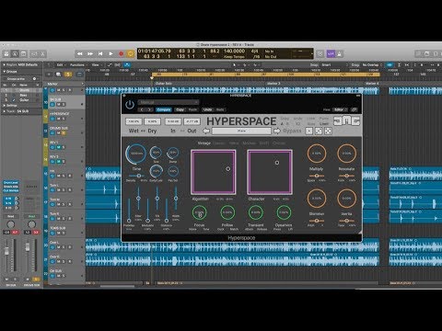This screenshot has width=442, height=331.
Task: Open the Functions menu in tracks area
Action: (77, 65)
